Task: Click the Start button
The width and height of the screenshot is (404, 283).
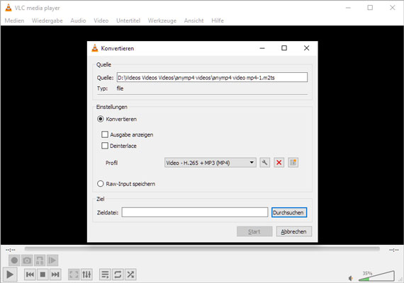Action: (254, 231)
